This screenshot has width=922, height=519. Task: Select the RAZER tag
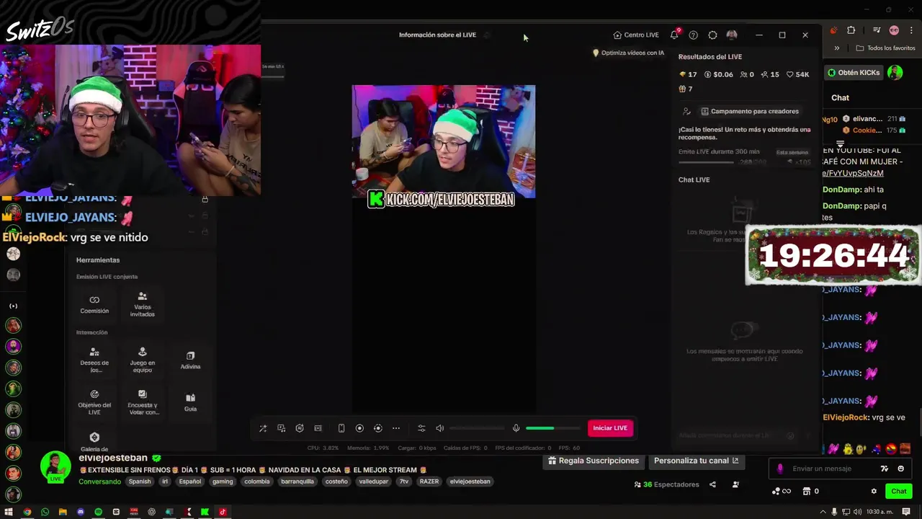tap(429, 482)
